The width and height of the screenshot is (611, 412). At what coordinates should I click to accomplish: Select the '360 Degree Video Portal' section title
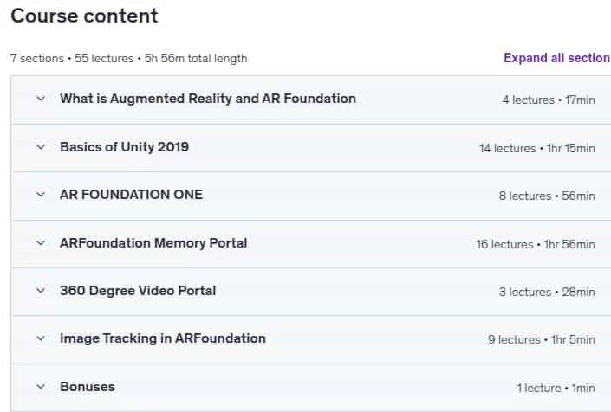click(x=138, y=291)
